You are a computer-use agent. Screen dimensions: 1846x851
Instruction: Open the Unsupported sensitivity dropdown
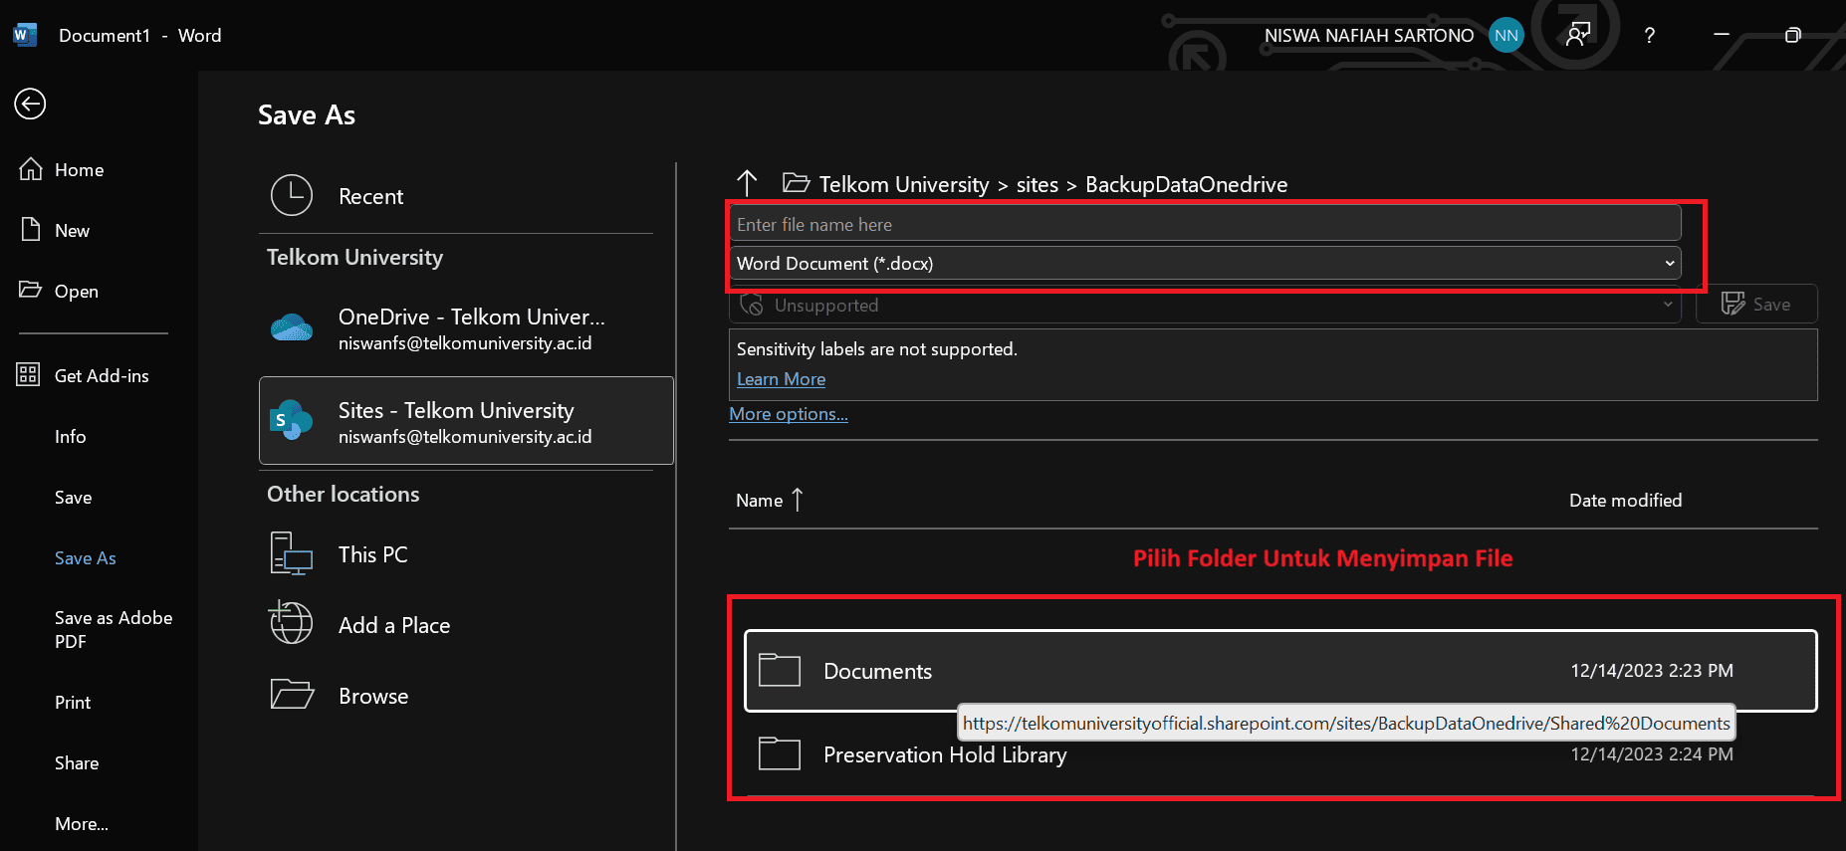click(1205, 306)
